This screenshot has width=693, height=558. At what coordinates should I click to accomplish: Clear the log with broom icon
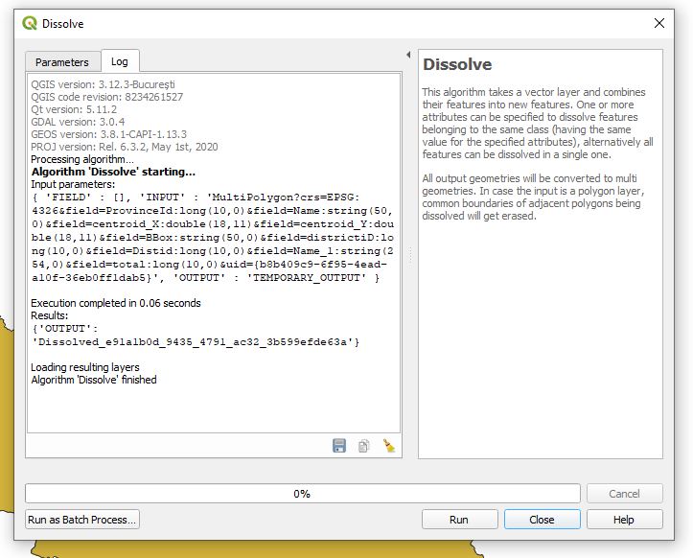pyautogui.click(x=389, y=446)
